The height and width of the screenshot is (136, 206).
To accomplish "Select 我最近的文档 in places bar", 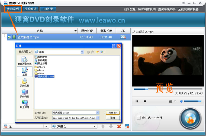I will pyautogui.click(x=25, y=61).
